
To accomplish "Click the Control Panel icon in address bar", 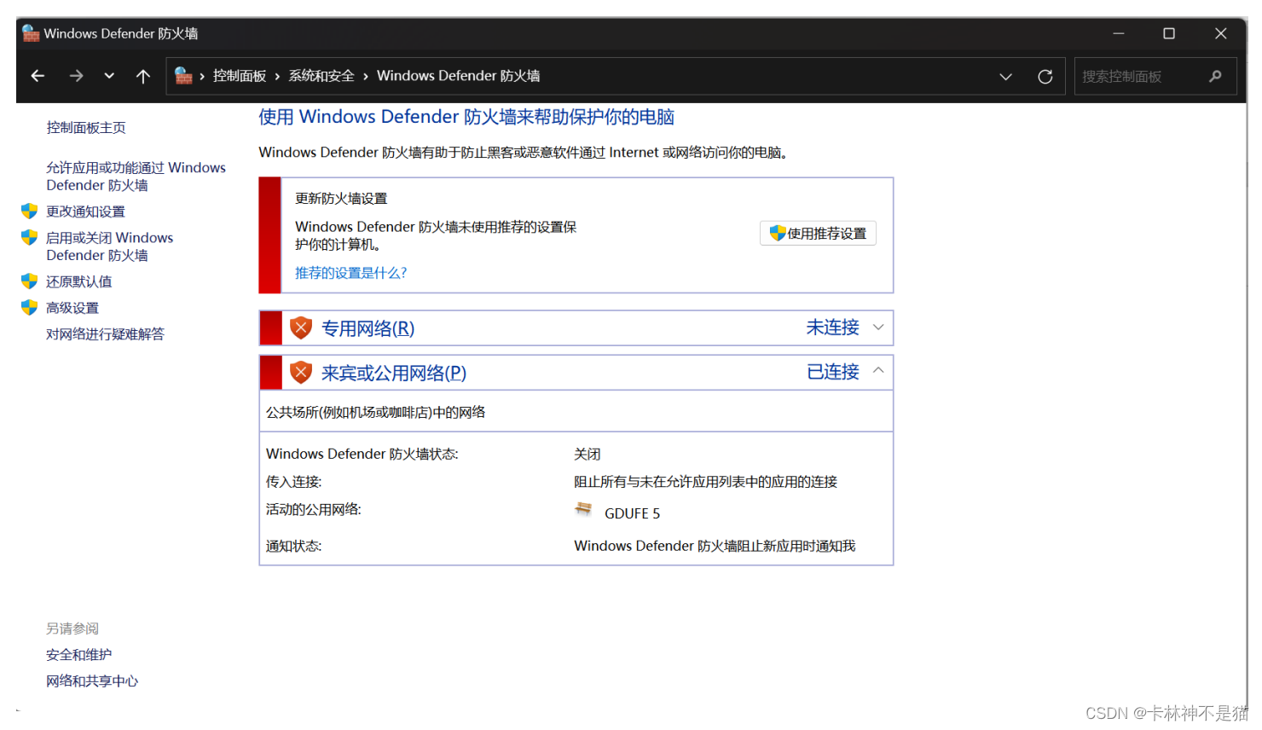I will tap(183, 76).
